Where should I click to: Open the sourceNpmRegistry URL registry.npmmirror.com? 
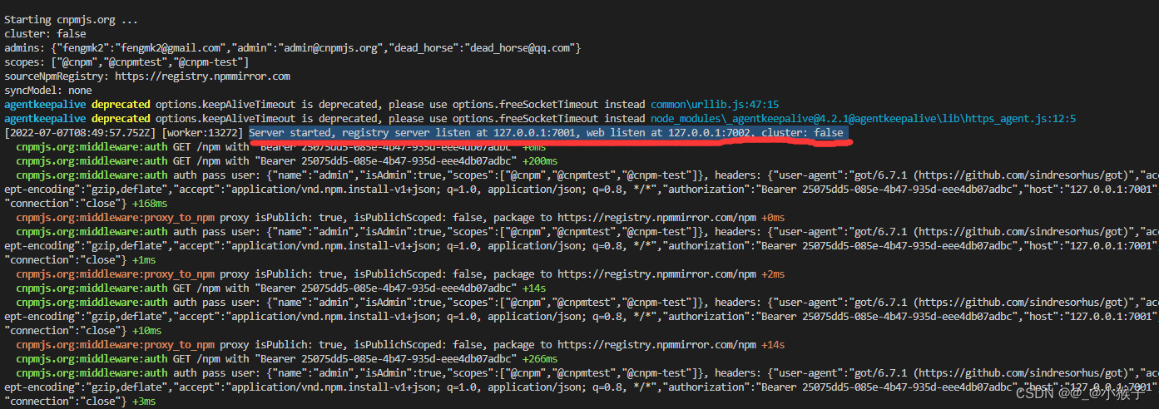(x=202, y=76)
